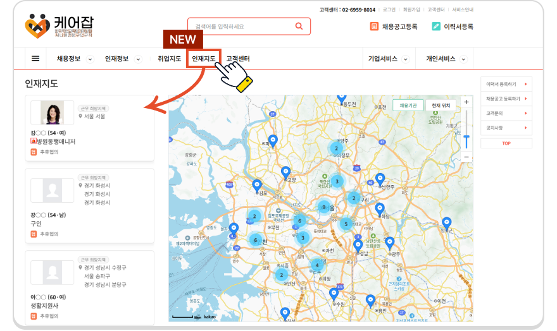Screen dimensions: 557x331
Task: Open profile photo of 김○○ (54·여)
Action: (x=52, y=112)
